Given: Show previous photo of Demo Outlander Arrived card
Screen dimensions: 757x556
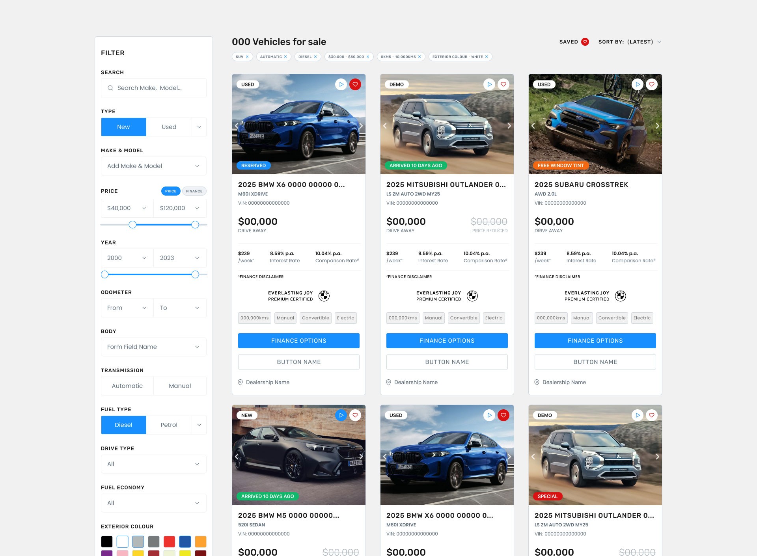Looking at the screenshot, I should tap(385, 126).
